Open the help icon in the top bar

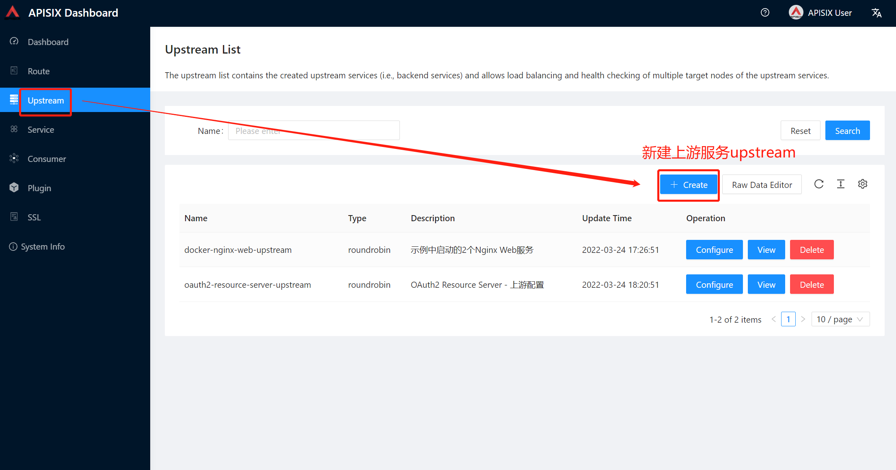[x=765, y=13]
